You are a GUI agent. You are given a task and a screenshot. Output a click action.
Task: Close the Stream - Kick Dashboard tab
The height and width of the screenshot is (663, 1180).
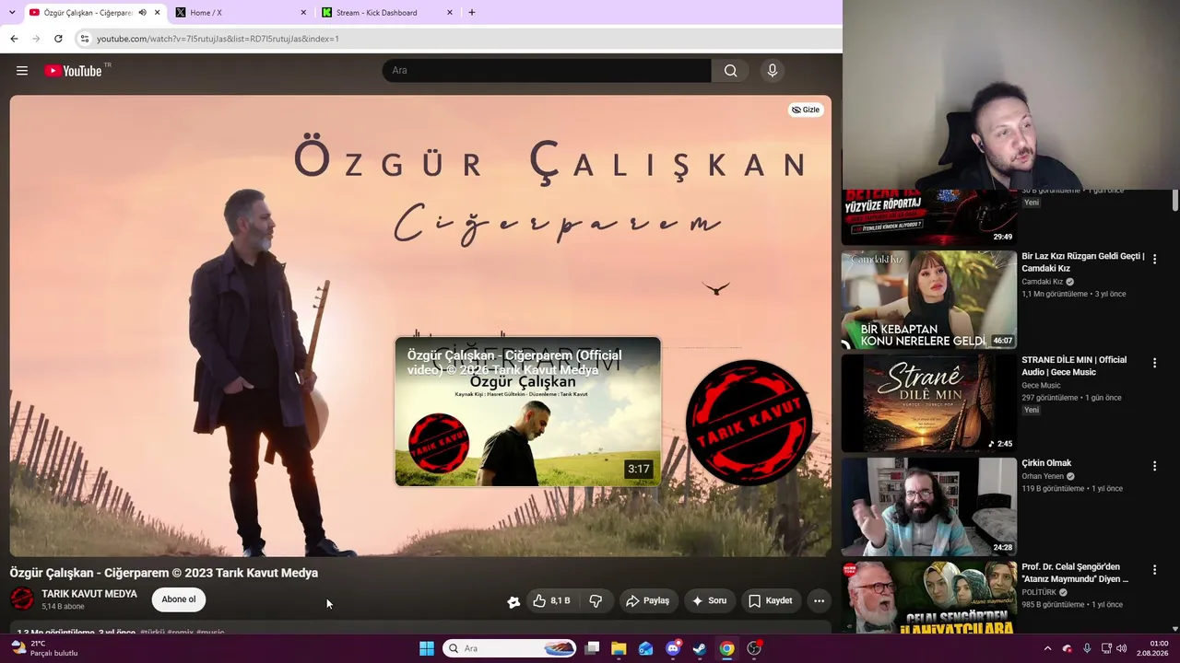pyautogui.click(x=450, y=13)
